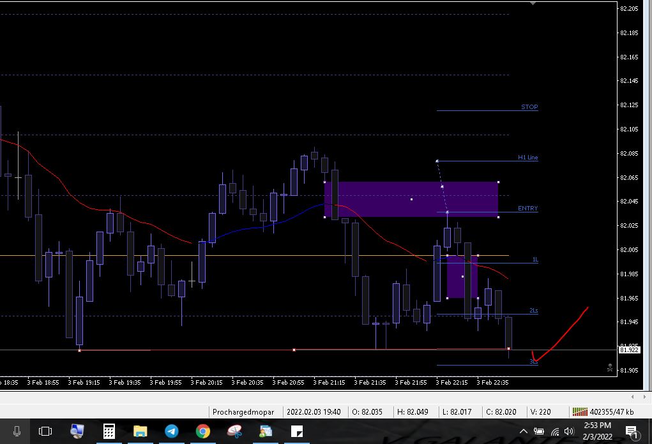652x444 pixels.
Task: Click the 3 Feb 22:35 time label
Action: (492, 383)
